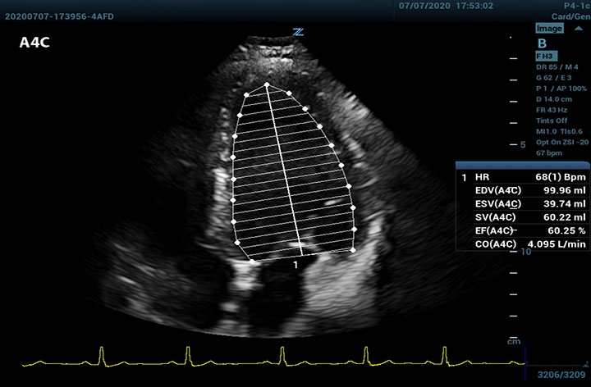Image resolution: width=591 pixels, height=387 pixels.
Task: Click the depth scale marker labeled 10
Action: 524,253
